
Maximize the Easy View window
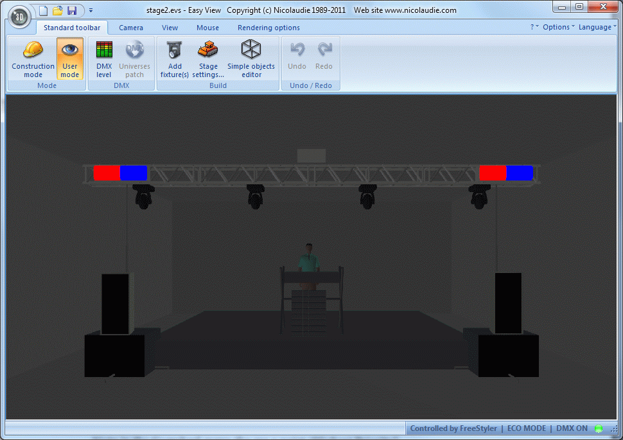pos(579,7)
